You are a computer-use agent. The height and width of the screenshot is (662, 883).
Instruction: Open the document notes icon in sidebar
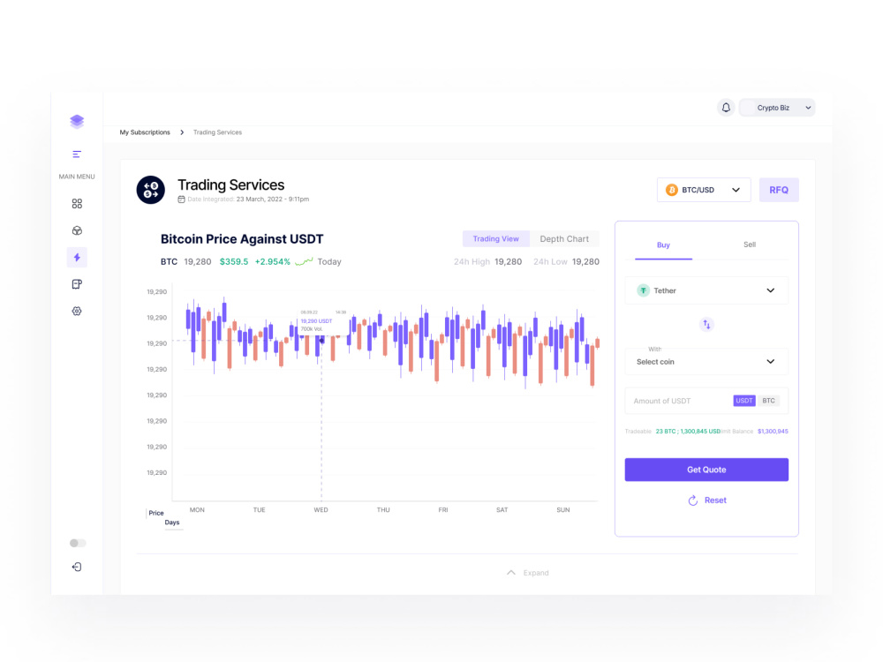coord(77,284)
